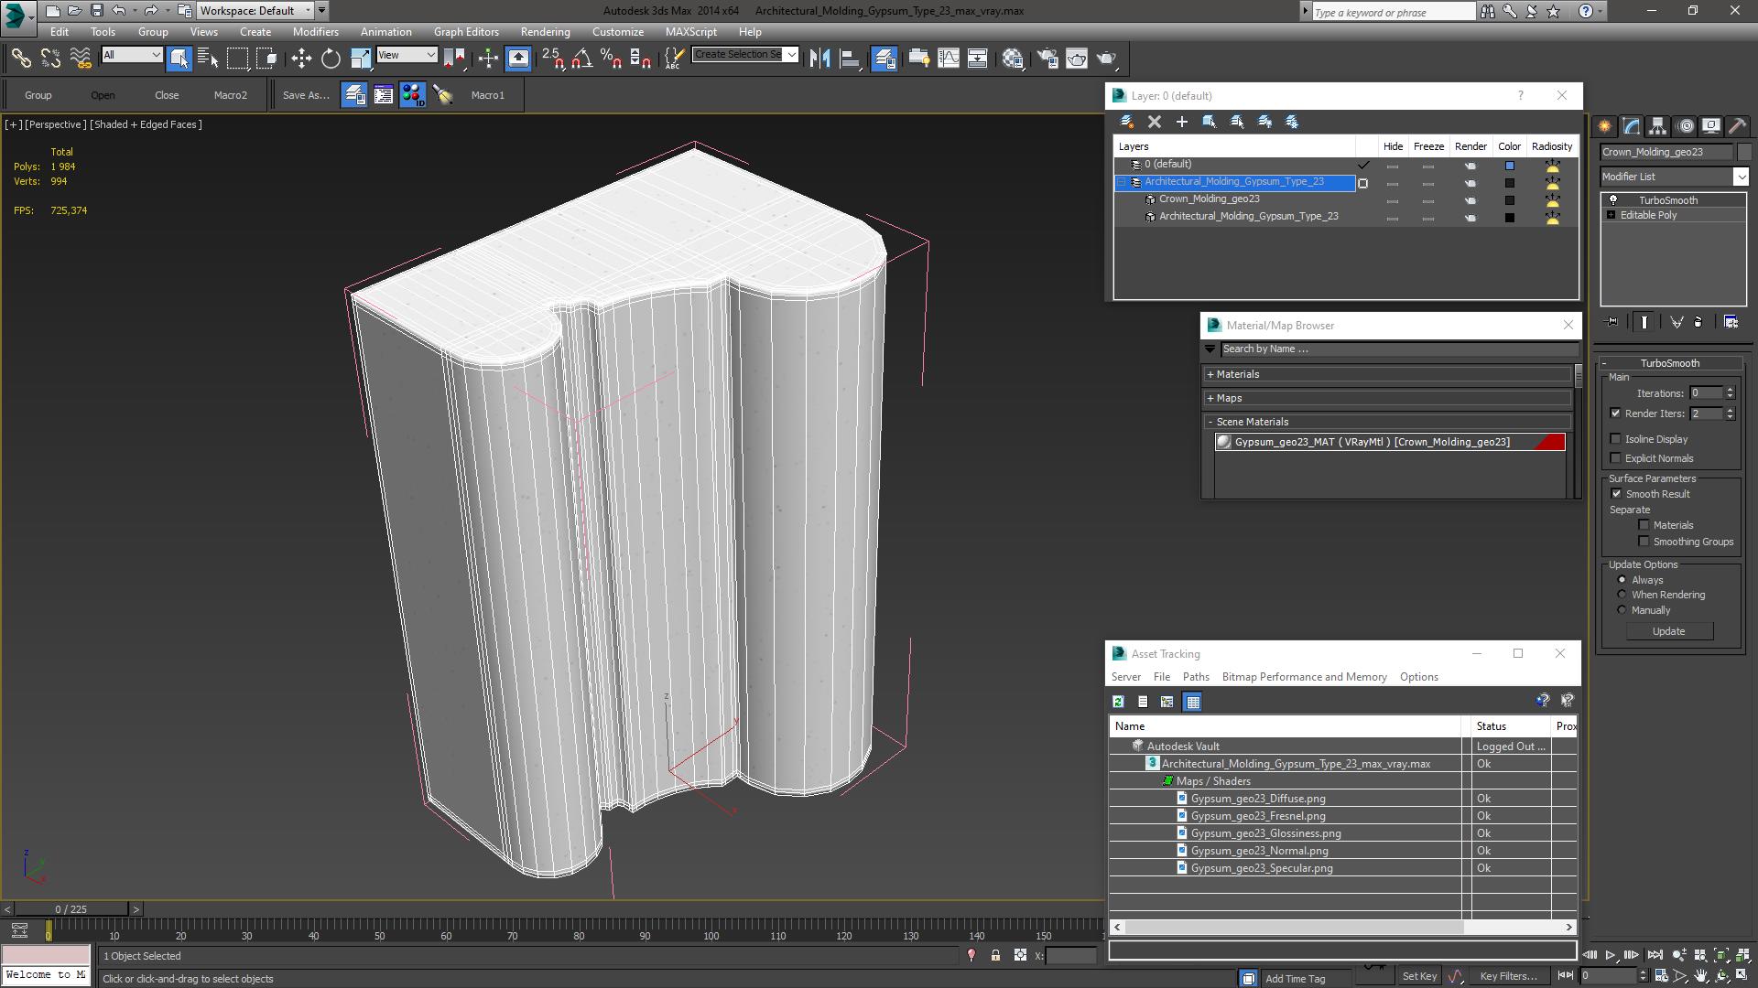
Task: Open the Modifier List dropdown
Action: coord(1674,177)
